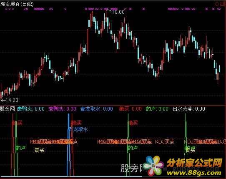The image size is (226, 179).
Task: Open the www.88gs.com watermark link
Action: tap(194, 173)
